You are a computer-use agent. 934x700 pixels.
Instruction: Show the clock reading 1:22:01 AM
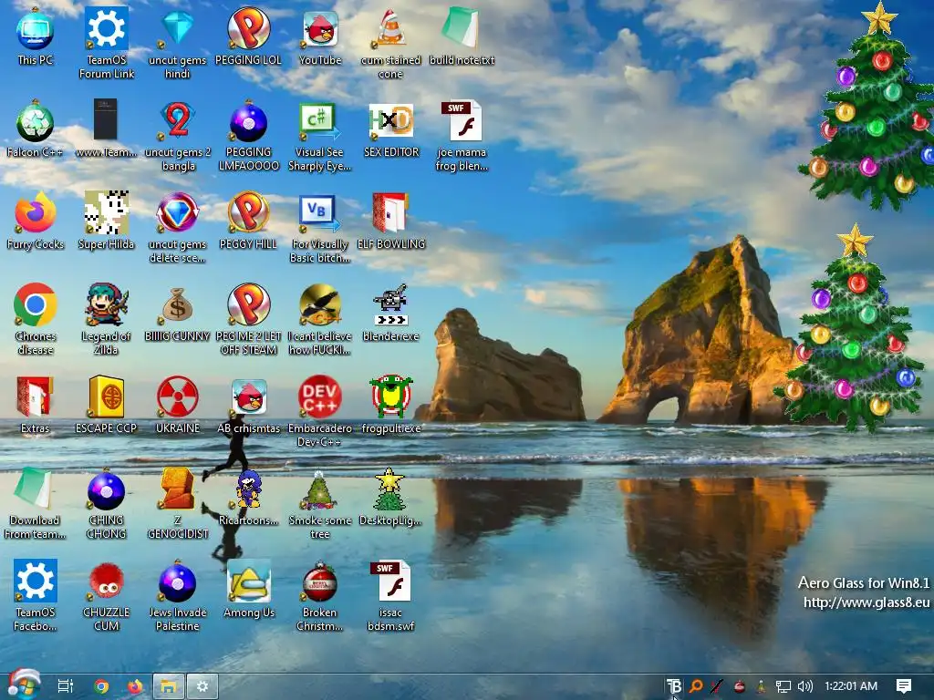[851, 686]
